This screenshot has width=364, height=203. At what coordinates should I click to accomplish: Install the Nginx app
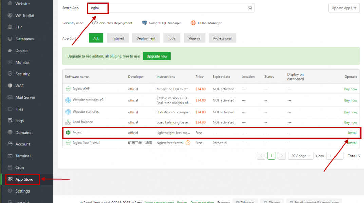coord(352,133)
